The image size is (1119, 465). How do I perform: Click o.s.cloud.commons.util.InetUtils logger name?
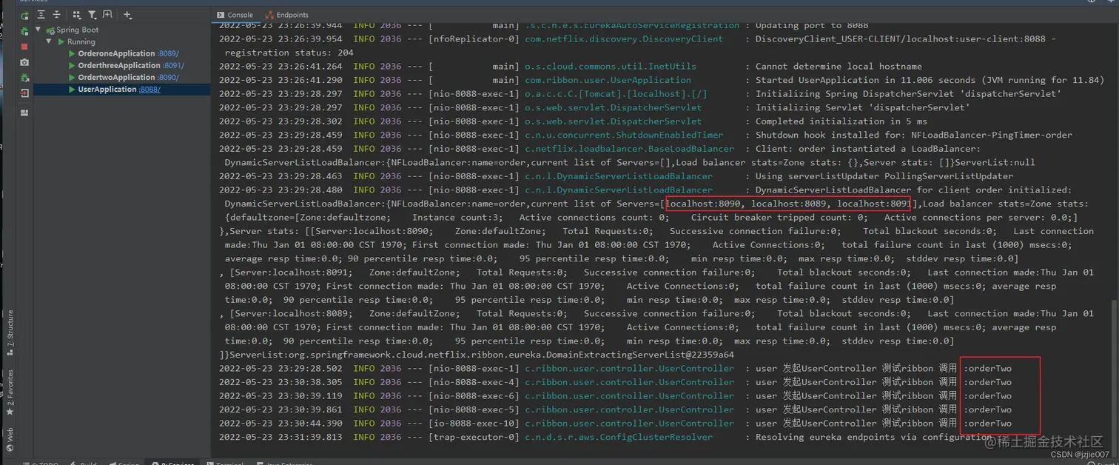pyautogui.click(x=611, y=66)
